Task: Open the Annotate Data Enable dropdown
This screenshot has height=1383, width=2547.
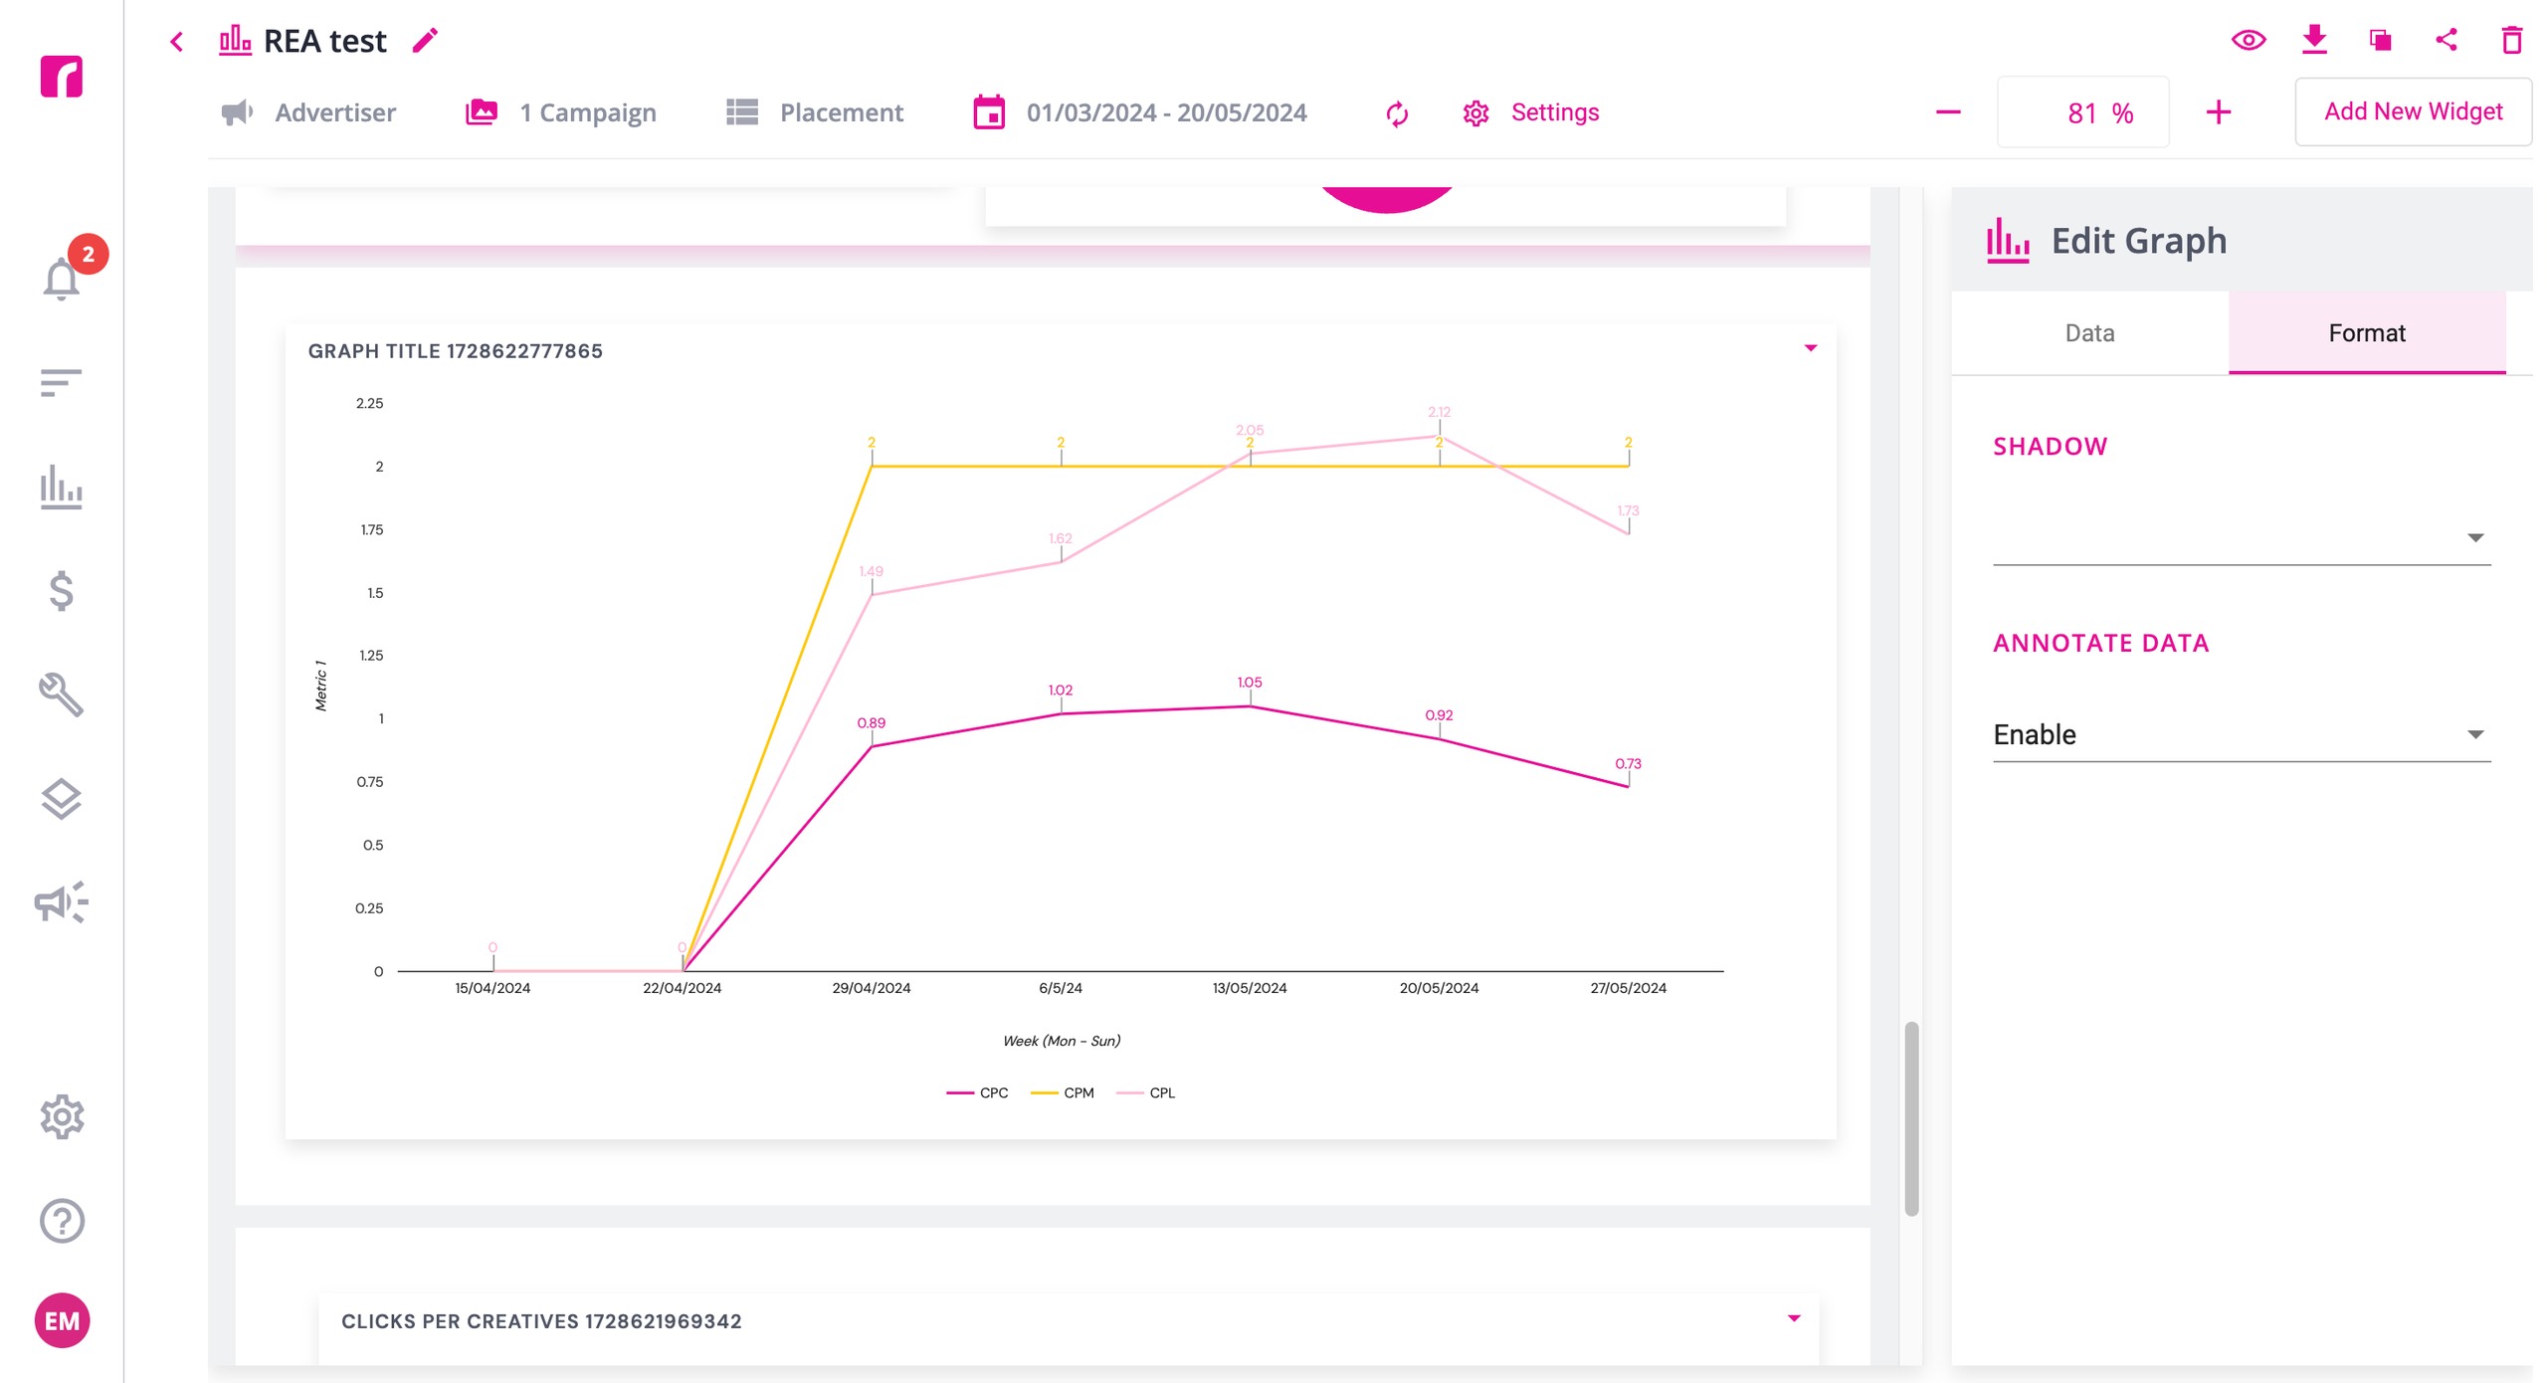Action: [x=2241, y=734]
